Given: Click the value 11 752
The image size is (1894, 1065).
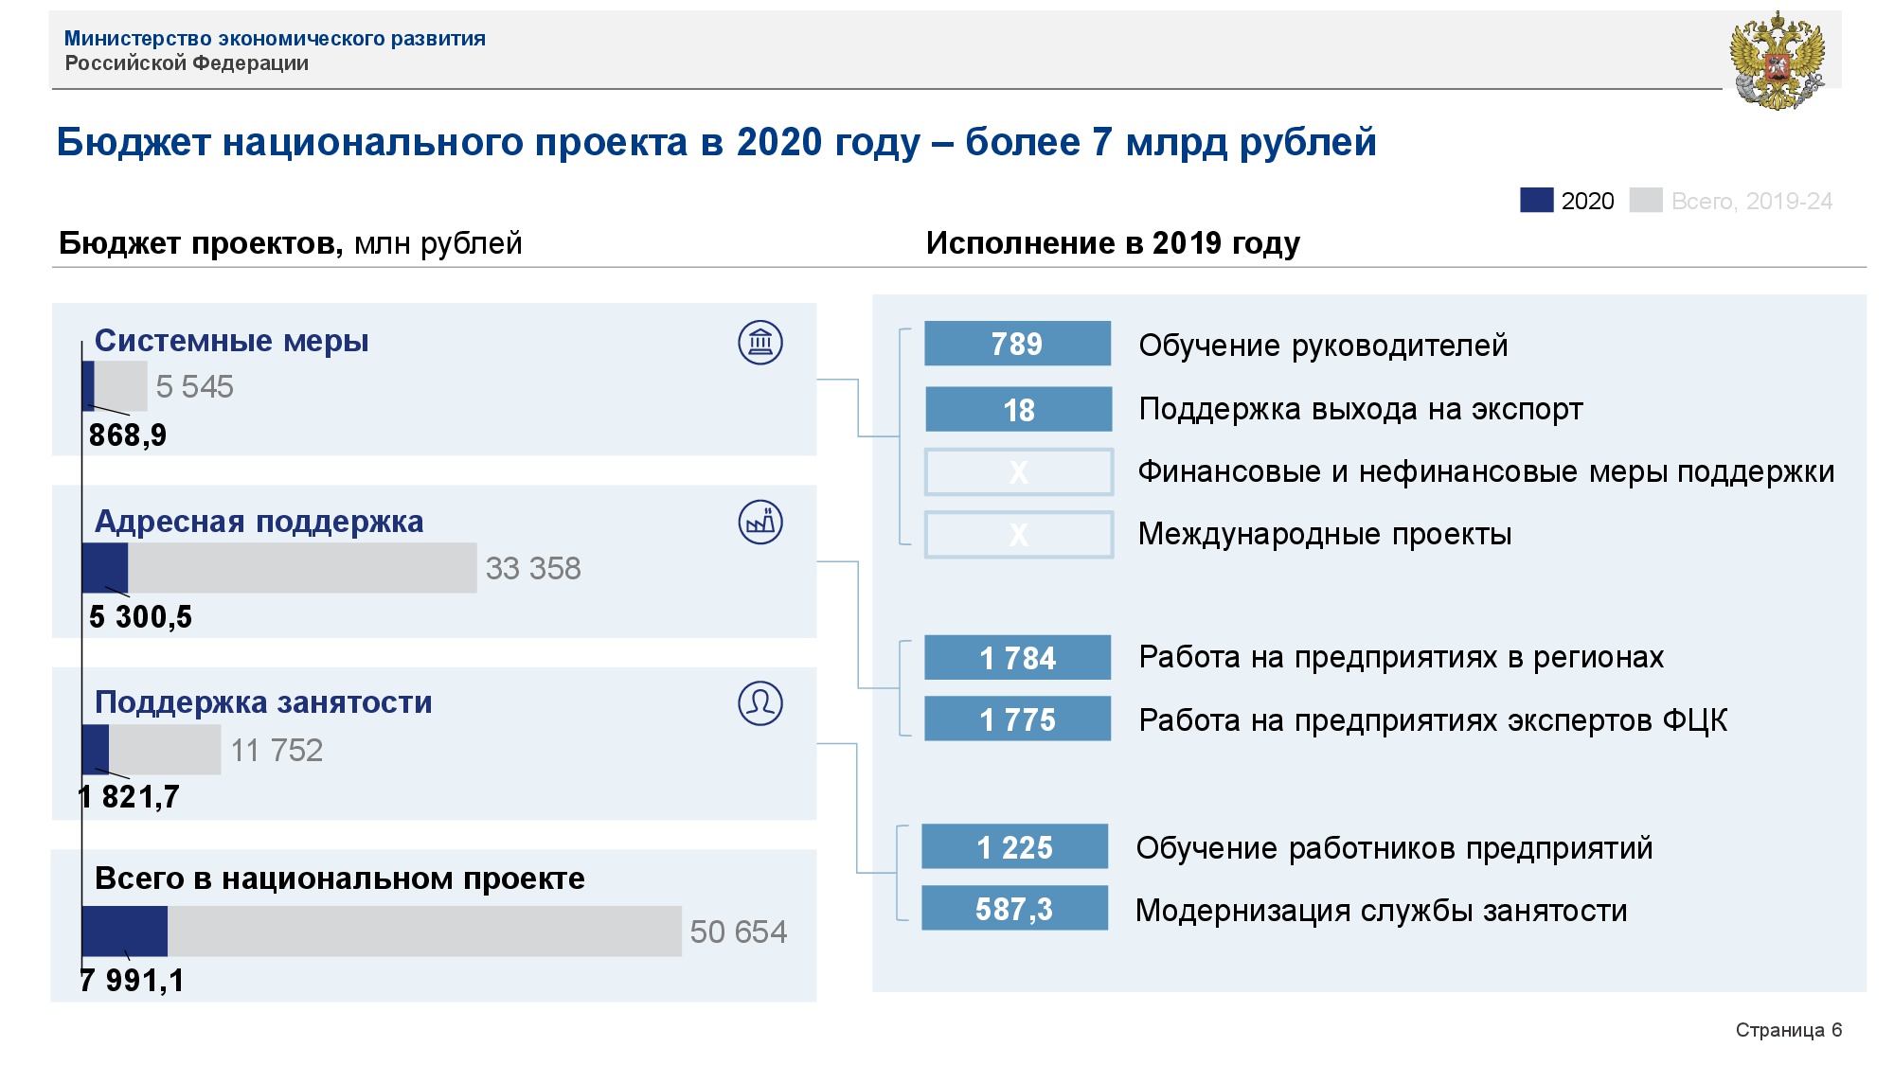Looking at the screenshot, I should coord(277,750).
